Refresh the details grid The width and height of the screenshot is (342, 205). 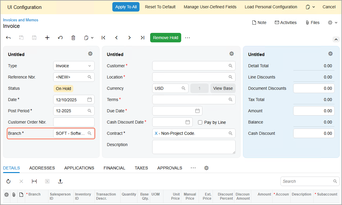(x=8, y=181)
